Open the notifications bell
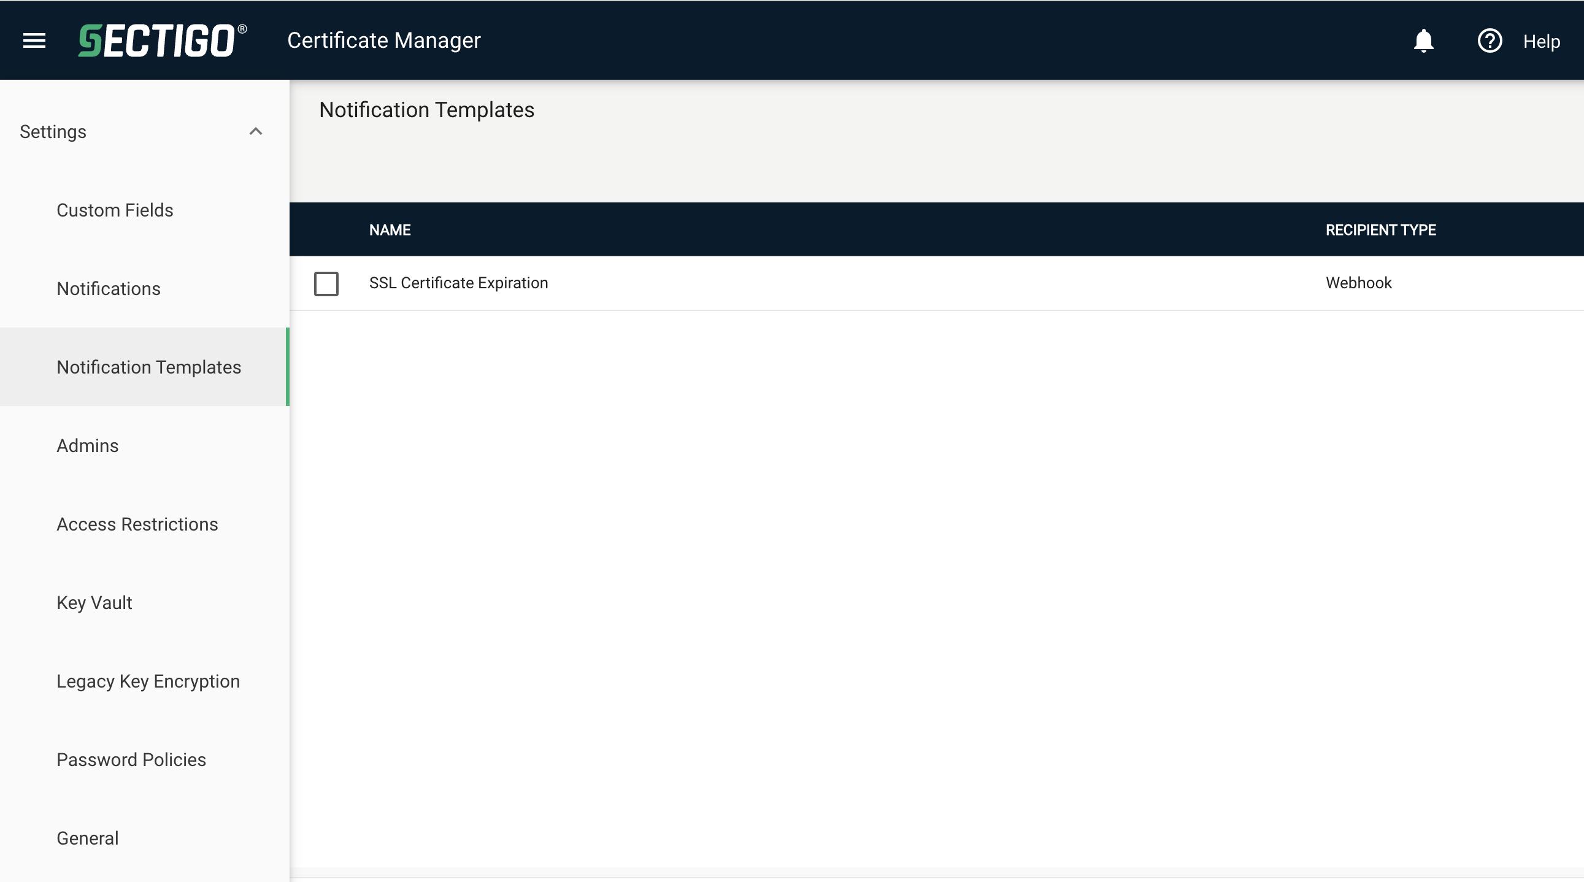 pos(1423,40)
